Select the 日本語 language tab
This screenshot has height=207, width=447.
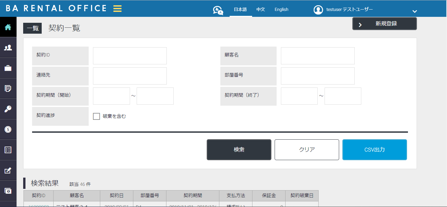tap(240, 10)
